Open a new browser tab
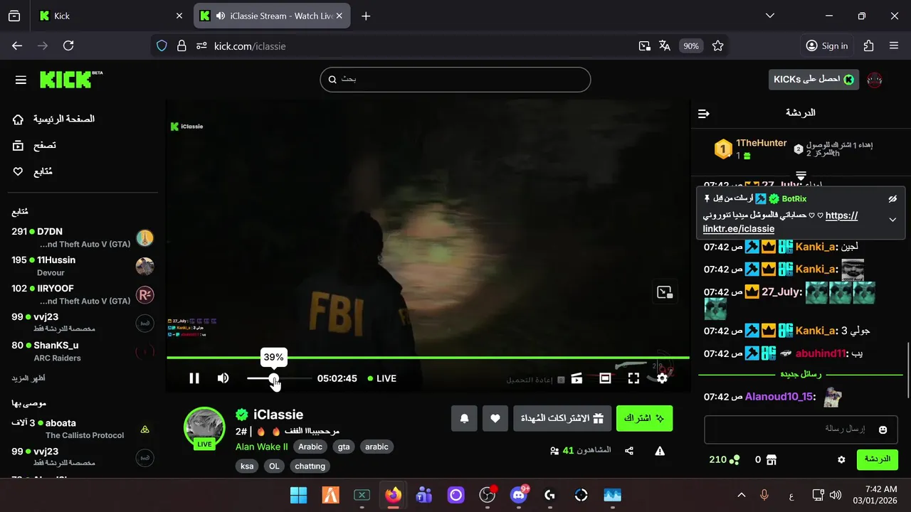 coord(366,16)
